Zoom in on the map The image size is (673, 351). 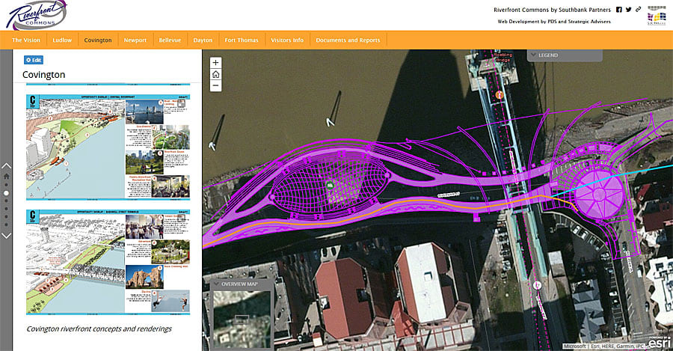(215, 63)
